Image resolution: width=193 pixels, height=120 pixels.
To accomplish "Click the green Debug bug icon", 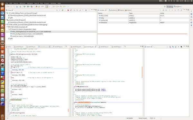I will click(x=24, y=7).
